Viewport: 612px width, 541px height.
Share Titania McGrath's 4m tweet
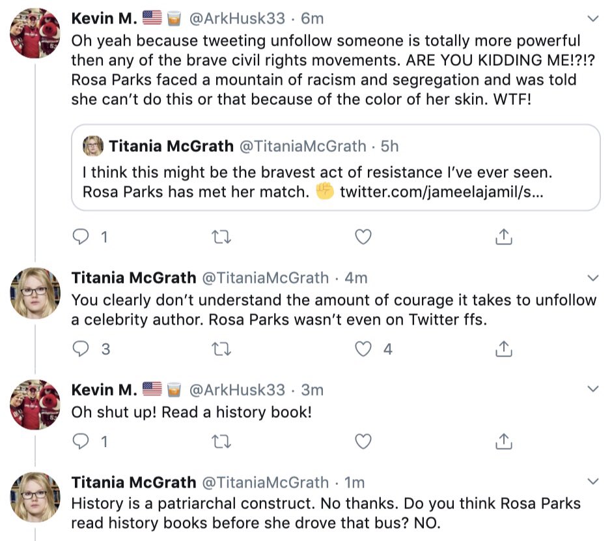tap(503, 349)
